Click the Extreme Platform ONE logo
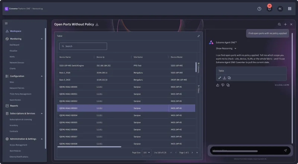The height and width of the screenshot is (164, 298). [6, 9]
